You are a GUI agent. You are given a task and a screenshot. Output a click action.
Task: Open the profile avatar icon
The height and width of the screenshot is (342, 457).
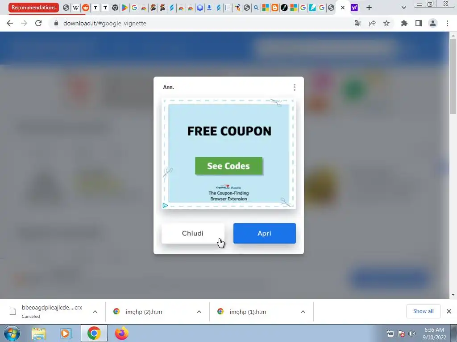point(433,23)
